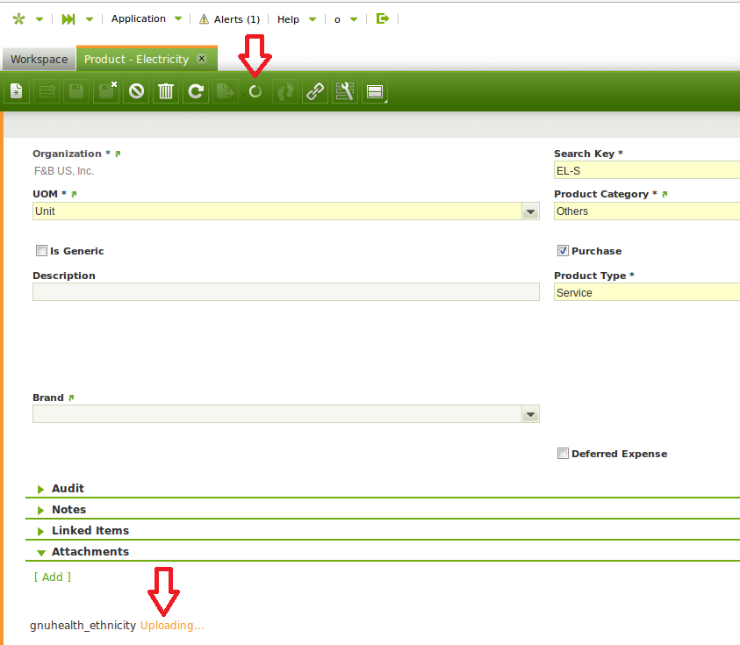Tick the Deferred Expense checkbox
Screen dimensions: 740x645
click(563, 454)
